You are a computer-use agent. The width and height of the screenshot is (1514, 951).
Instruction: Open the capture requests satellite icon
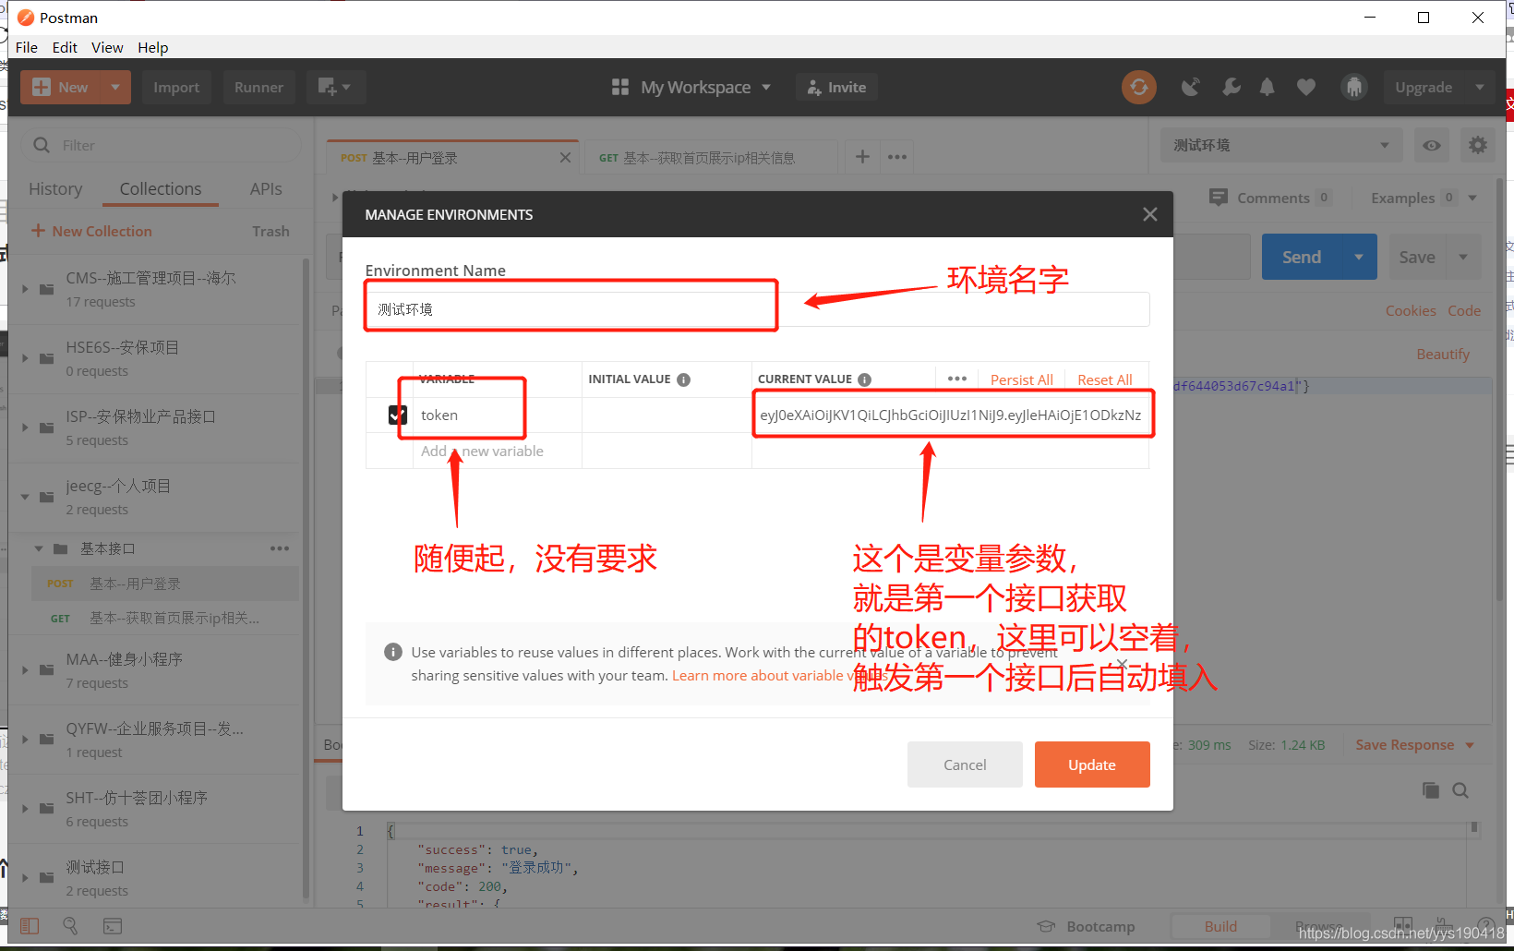1191,87
